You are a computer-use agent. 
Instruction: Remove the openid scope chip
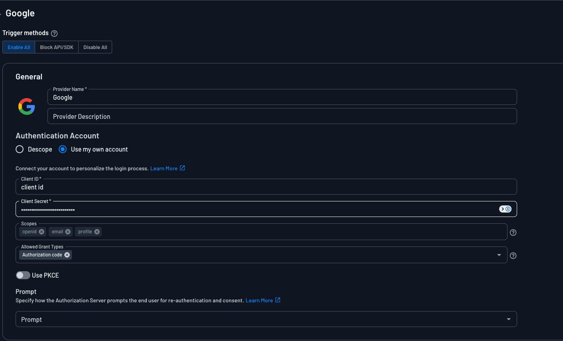click(41, 232)
